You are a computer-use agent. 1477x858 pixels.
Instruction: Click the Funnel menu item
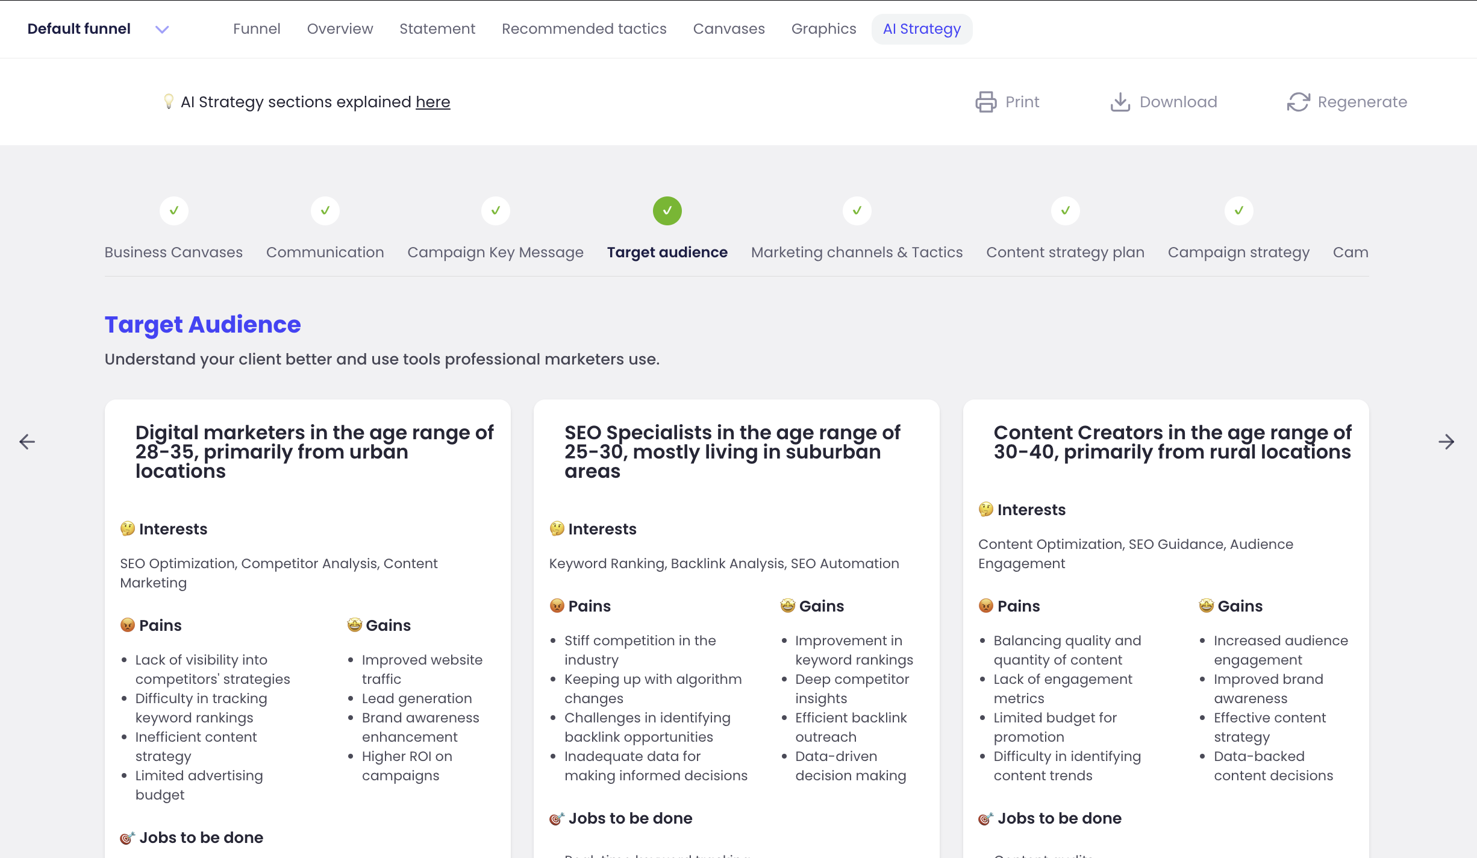257,28
